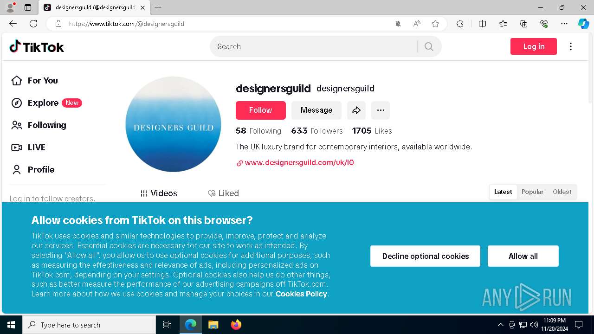This screenshot has width=594, height=334.
Task: Open Edge Settings and more menu
Action: [564, 24]
